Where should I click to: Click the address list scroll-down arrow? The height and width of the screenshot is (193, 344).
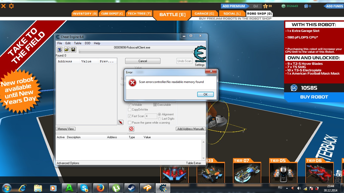203,158
